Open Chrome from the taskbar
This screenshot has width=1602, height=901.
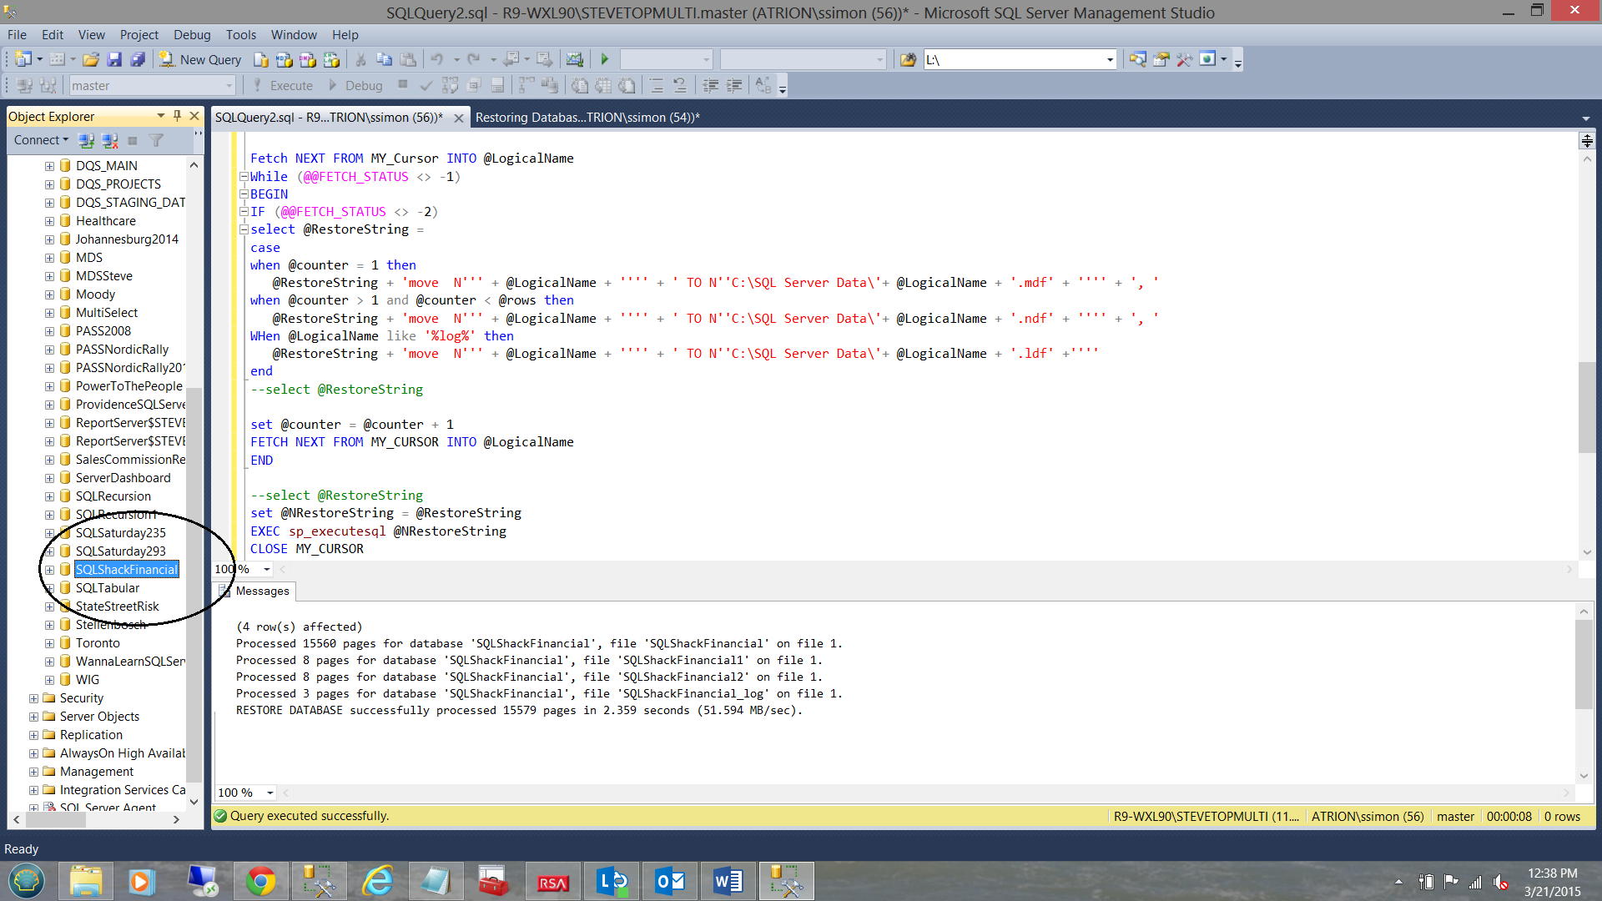(260, 881)
